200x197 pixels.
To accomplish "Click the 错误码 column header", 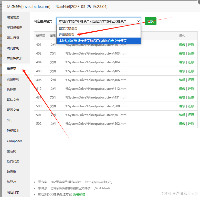I will tap(41, 36).
